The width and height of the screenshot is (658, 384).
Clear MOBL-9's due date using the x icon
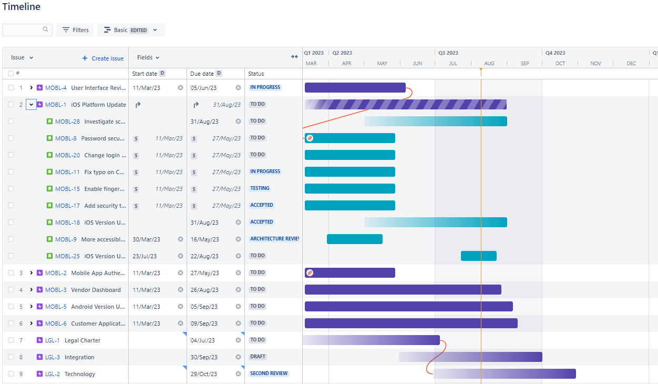pos(238,239)
